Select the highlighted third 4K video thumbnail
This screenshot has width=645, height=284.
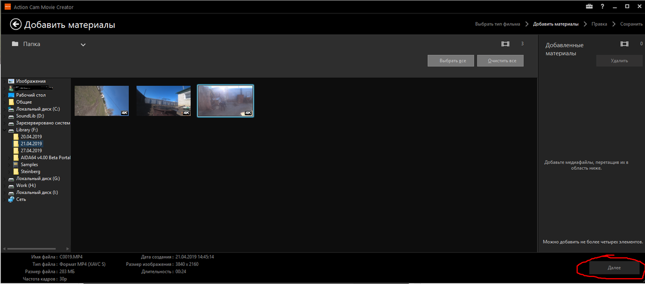point(225,101)
